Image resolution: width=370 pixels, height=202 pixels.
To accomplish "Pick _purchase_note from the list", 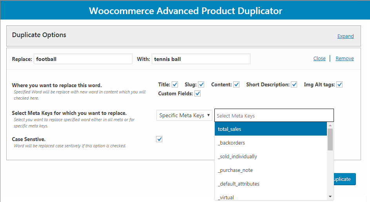I will [271, 170].
